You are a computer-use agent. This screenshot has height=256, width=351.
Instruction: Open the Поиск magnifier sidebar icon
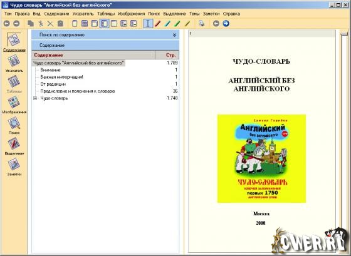click(14, 123)
